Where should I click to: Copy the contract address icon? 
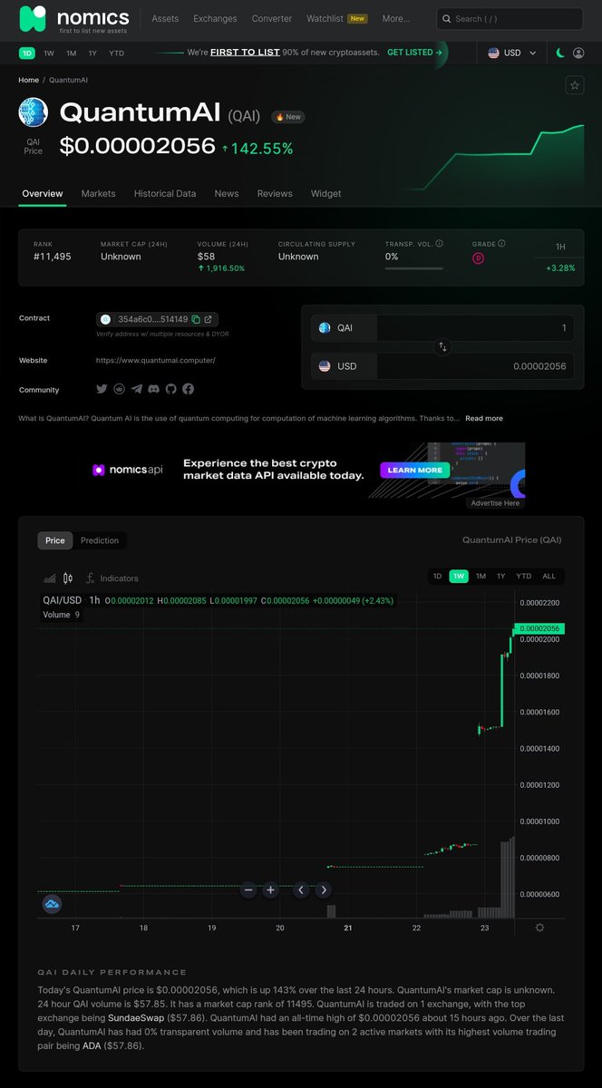[x=196, y=319]
